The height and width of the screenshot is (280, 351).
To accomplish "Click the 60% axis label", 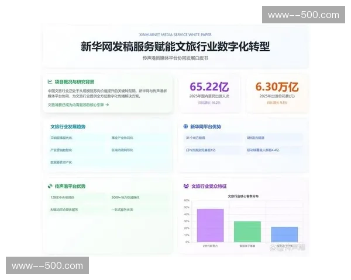I will tap(187, 200).
